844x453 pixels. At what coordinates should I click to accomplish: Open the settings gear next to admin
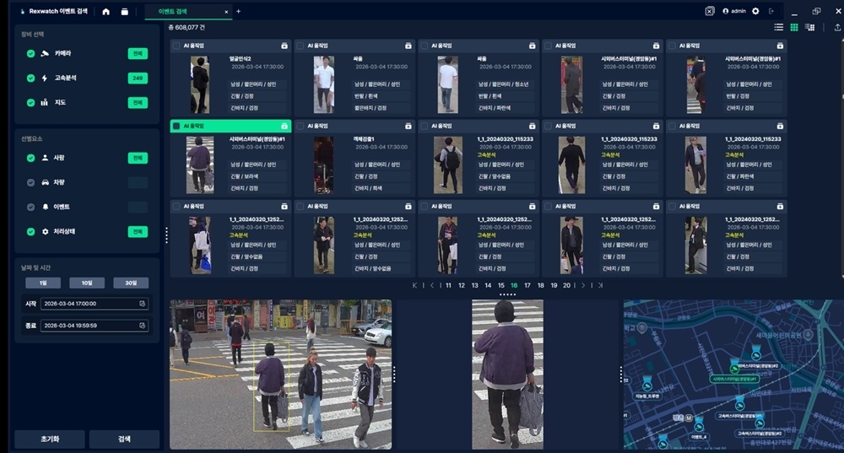pos(755,11)
